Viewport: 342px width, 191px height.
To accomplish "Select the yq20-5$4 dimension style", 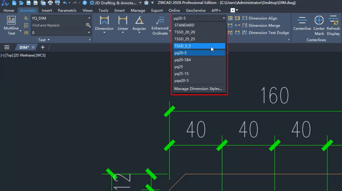I will click(199, 60).
